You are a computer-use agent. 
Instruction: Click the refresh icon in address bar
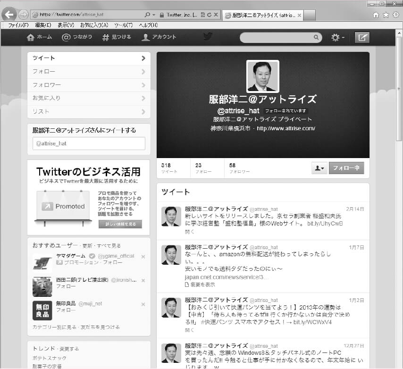pos(210,15)
